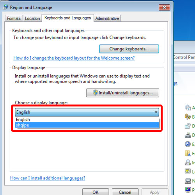195x195 pixels.
Task: Open the lock and keys Control Panel icon
Action: tap(188, 117)
